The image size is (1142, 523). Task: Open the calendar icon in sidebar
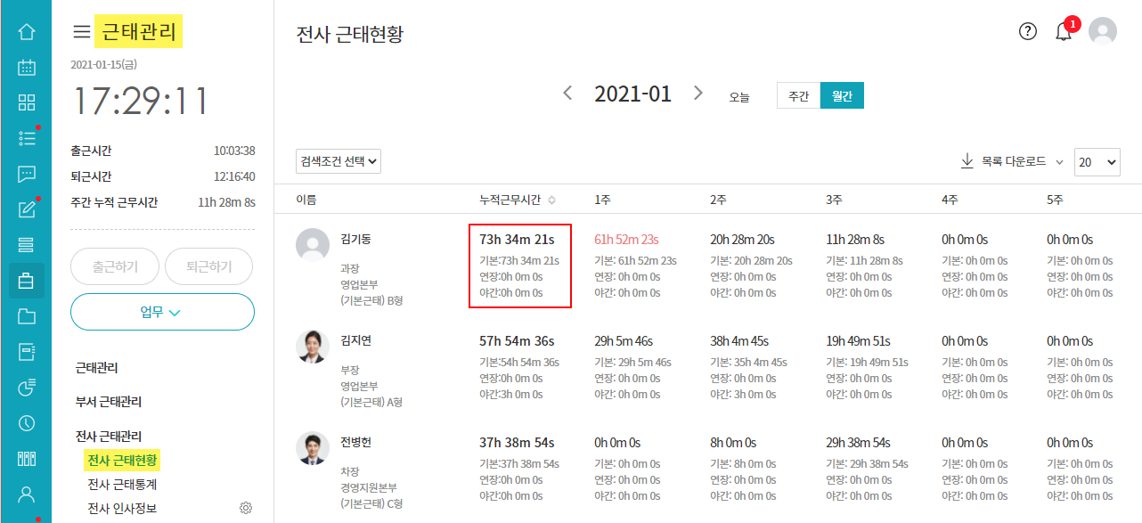point(27,67)
